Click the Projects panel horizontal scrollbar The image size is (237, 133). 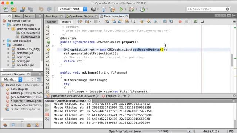tap(18, 69)
